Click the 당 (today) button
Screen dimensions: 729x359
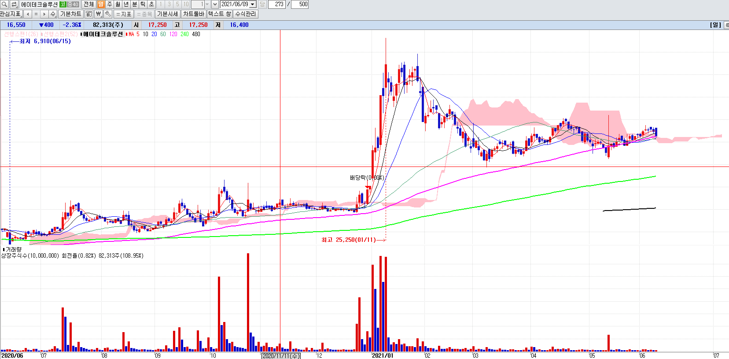click(x=262, y=4)
